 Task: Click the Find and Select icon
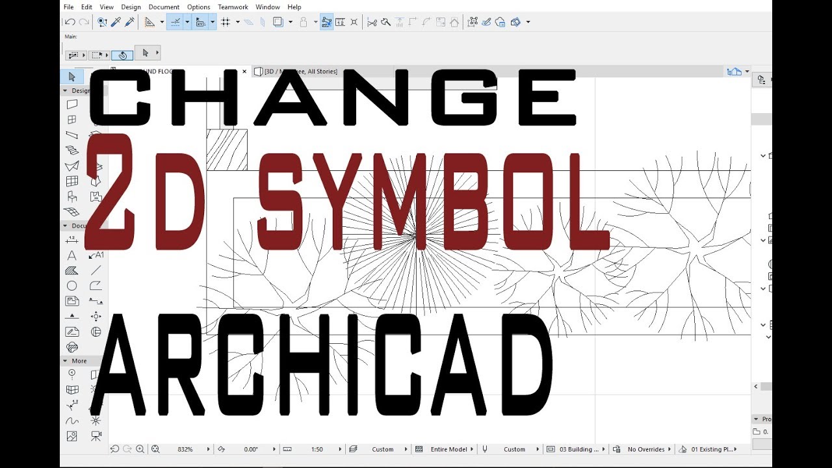102,22
